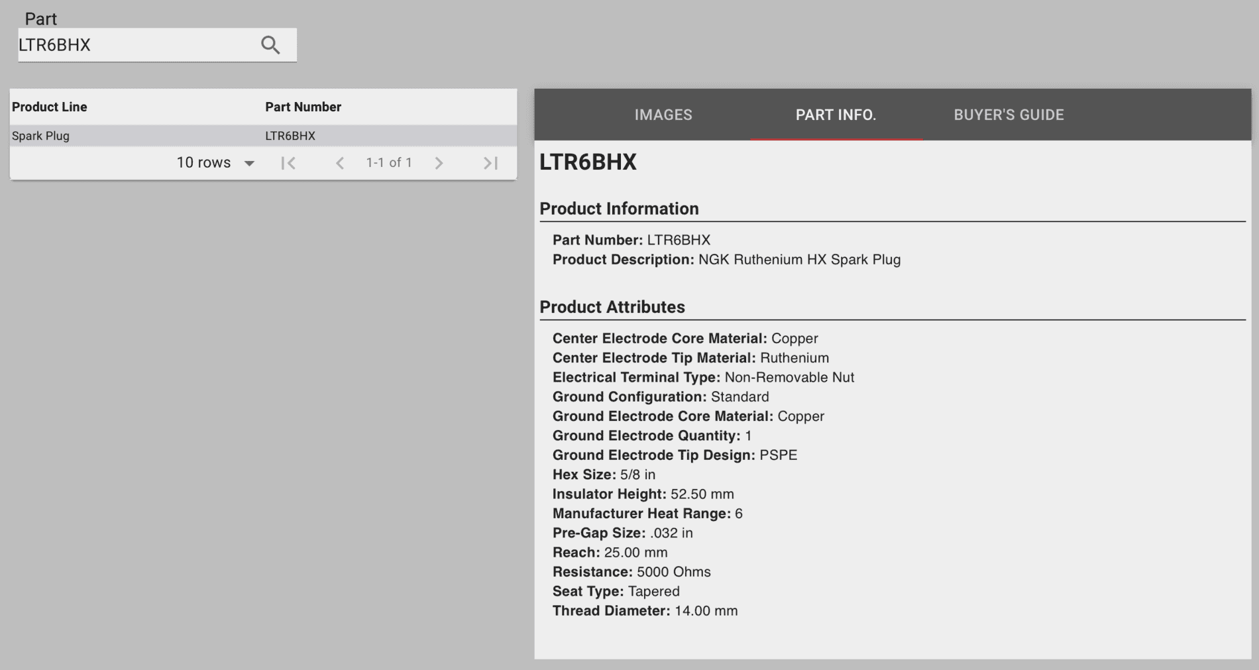Click Electrical Terminal Type: Non-Removable Nut
This screenshot has width=1259, height=670.
[703, 378]
